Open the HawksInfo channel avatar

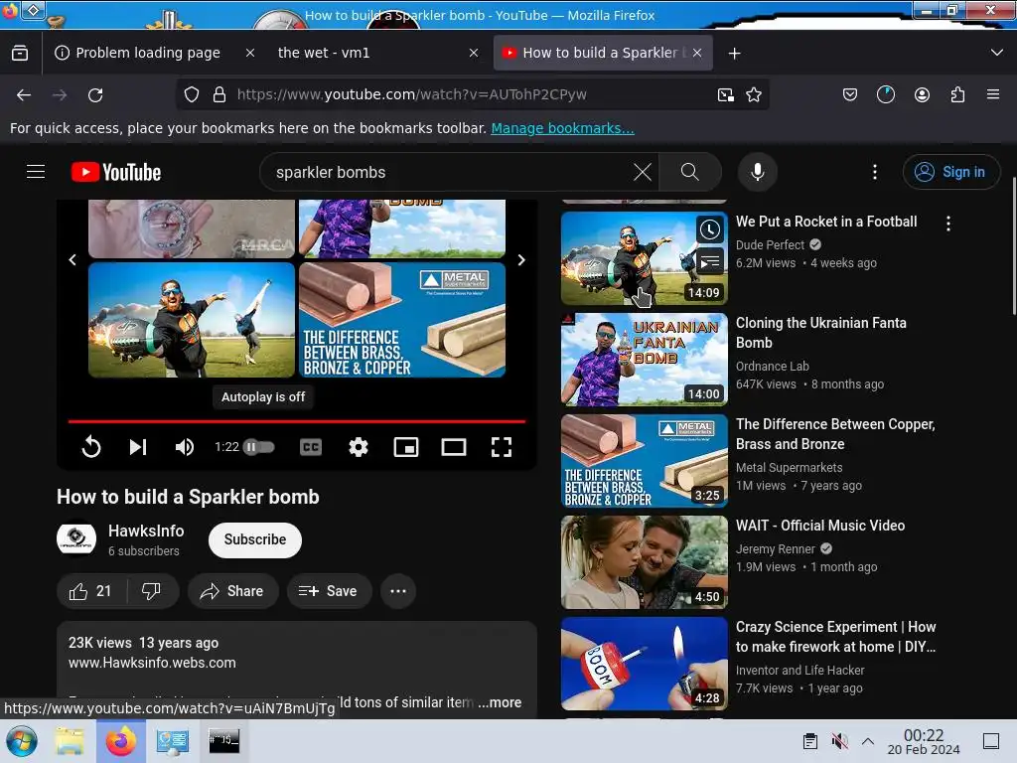pos(76,539)
